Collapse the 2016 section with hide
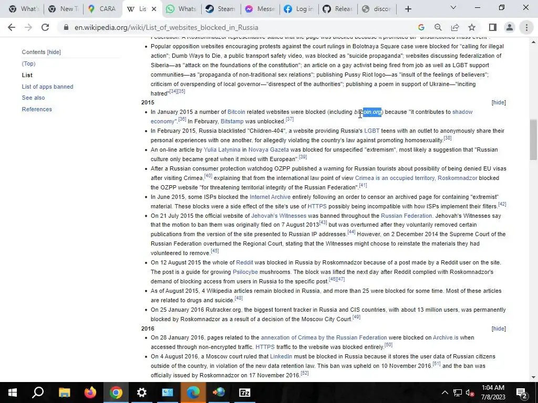Viewport: 538px width, 403px height. click(x=499, y=328)
